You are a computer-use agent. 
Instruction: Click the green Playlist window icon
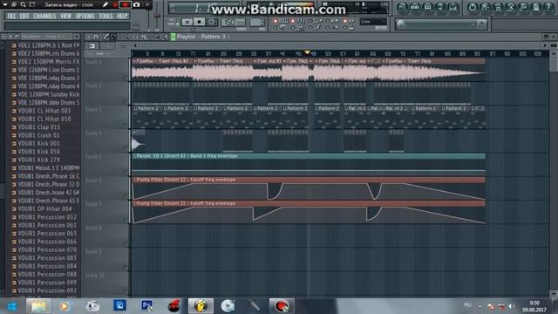point(174,37)
